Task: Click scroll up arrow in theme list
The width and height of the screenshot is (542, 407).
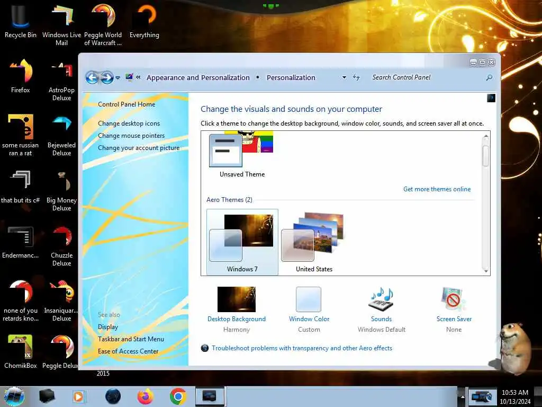Action: pyautogui.click(x=486, y=137)
